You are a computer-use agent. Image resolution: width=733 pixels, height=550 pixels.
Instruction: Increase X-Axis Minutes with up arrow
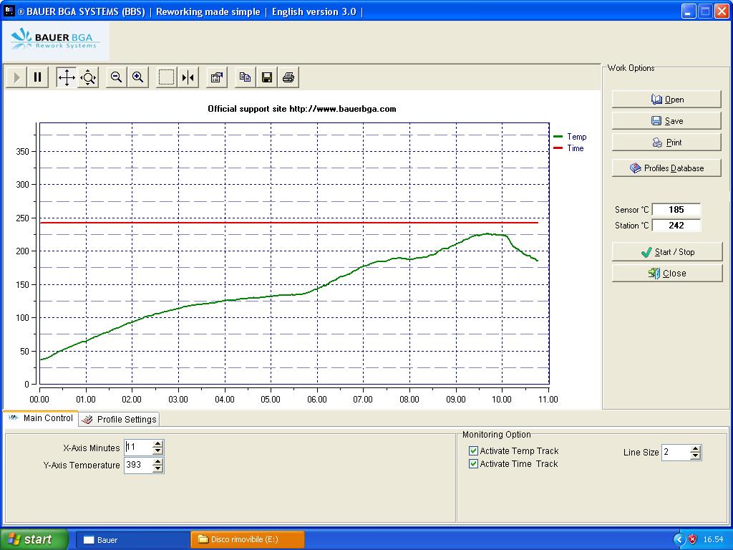(x=158, y=444)
